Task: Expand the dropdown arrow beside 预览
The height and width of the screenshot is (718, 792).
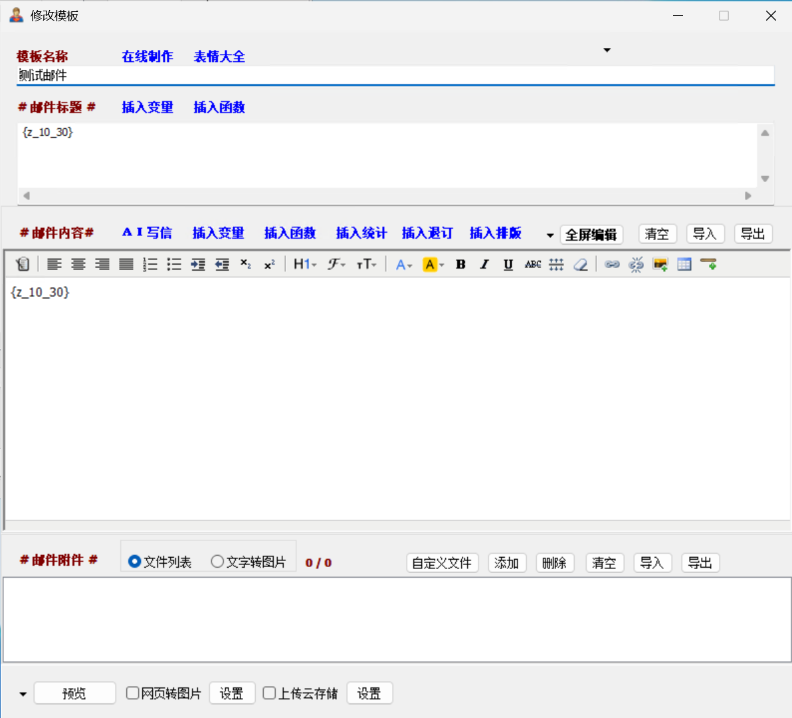Action: [x=23, y=694]
